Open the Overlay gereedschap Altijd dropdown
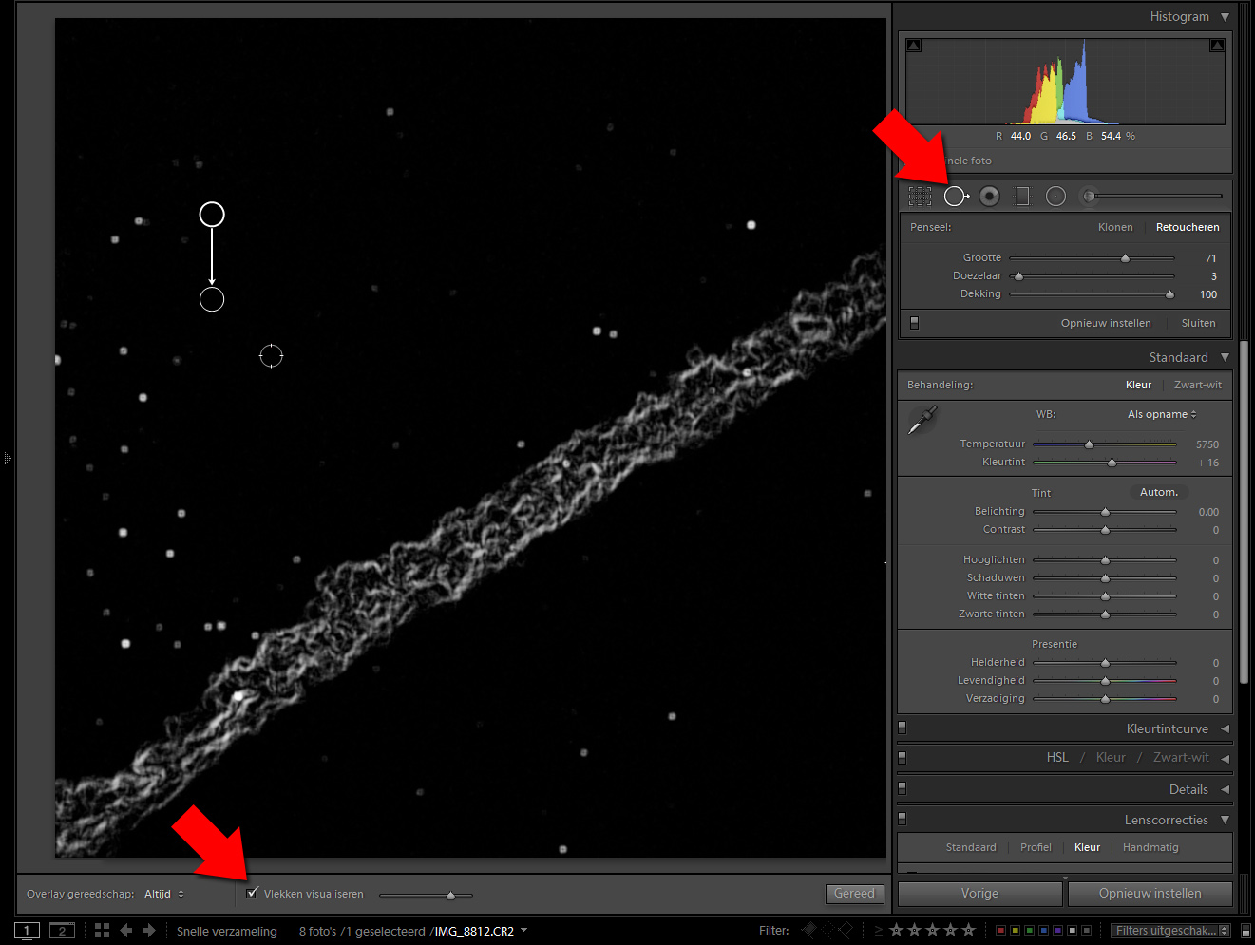The image size is (1255, 945). tap(164, 894)
